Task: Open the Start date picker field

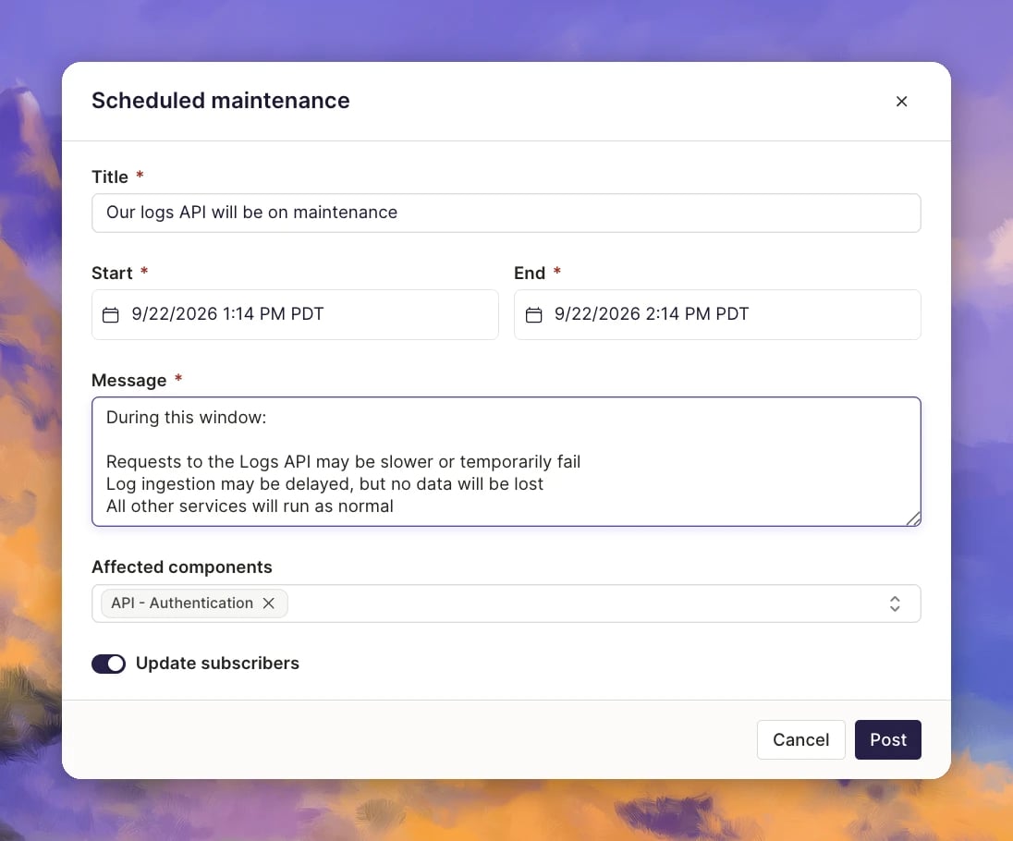Action: (295, 314)
